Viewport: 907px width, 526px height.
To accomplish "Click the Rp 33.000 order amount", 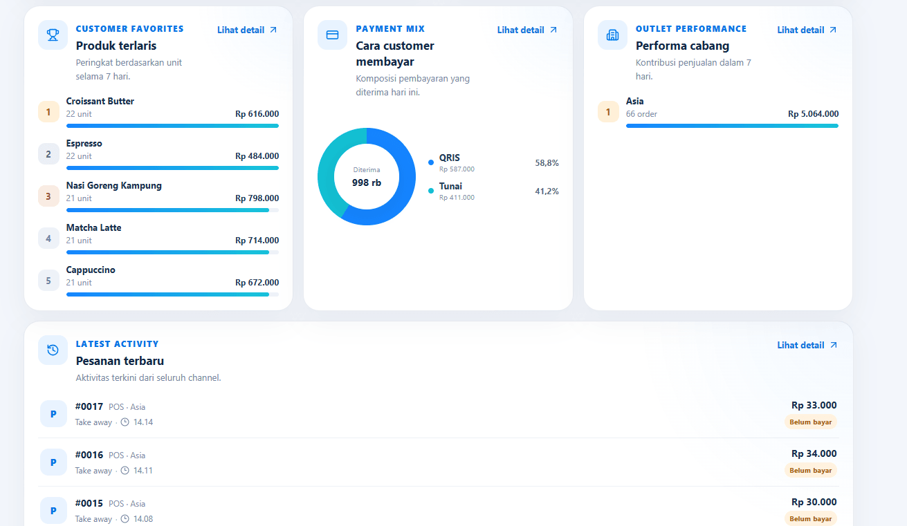I will coord(814,406).
